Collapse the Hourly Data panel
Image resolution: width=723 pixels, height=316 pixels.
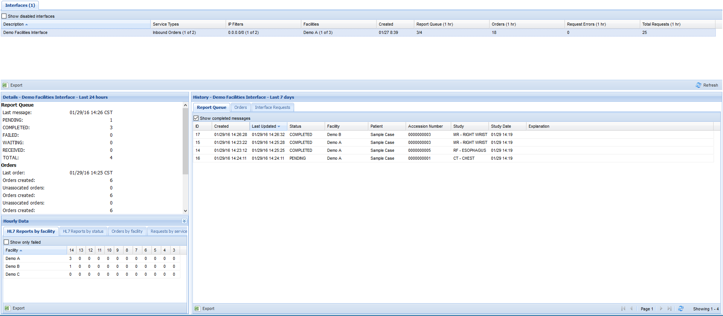pyautogui.click(x=184, y=221)
